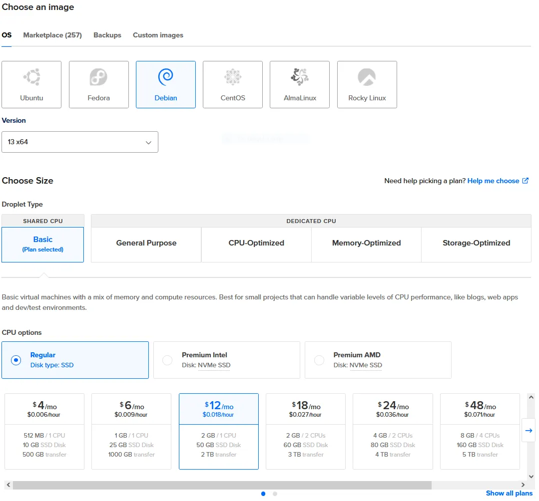Screen dimensions: 539x501
Task: Choose the CentOS logo icon
Action: [x=233, y=77]
